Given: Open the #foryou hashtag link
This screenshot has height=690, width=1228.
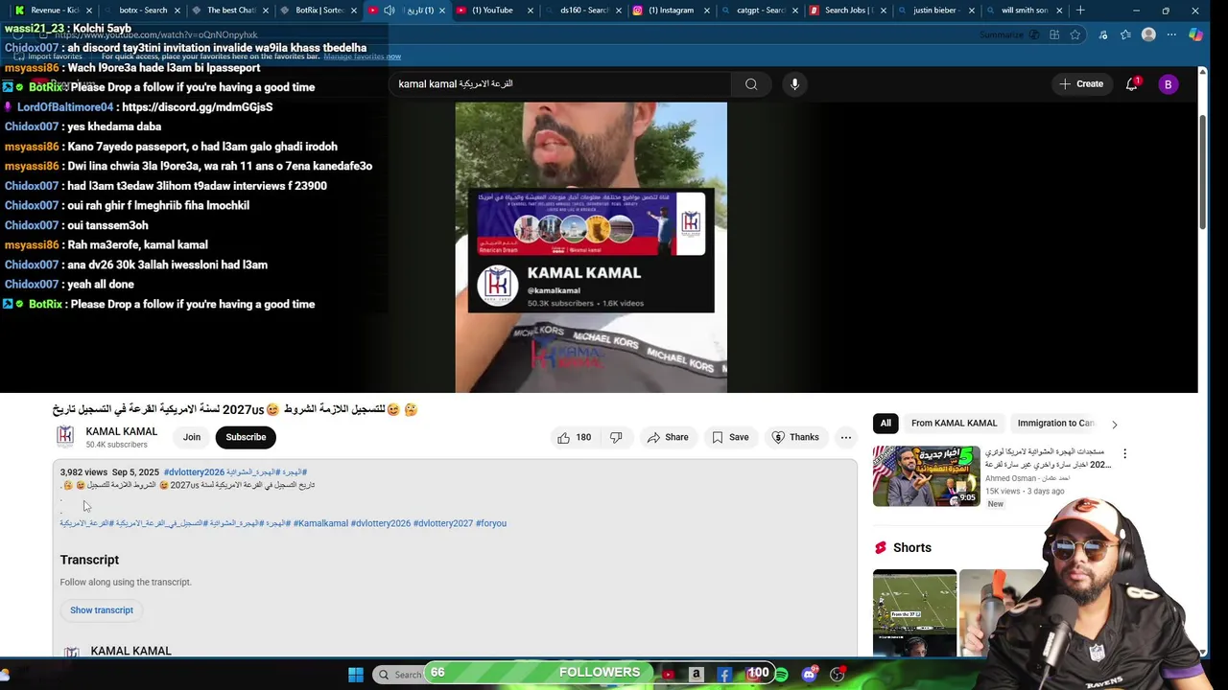Looking at the screenshot, I should click(491, 523).
